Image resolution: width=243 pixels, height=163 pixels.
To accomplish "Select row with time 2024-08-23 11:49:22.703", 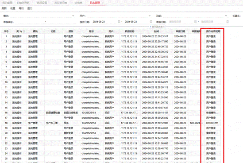I will pyautogui.click(x=111, y=159).
